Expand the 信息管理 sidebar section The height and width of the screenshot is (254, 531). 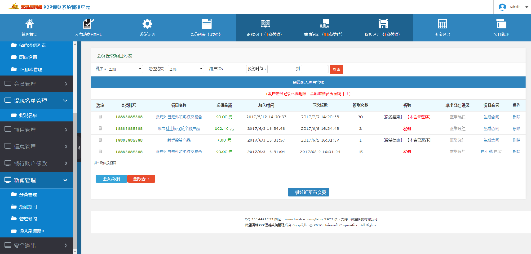36,146
